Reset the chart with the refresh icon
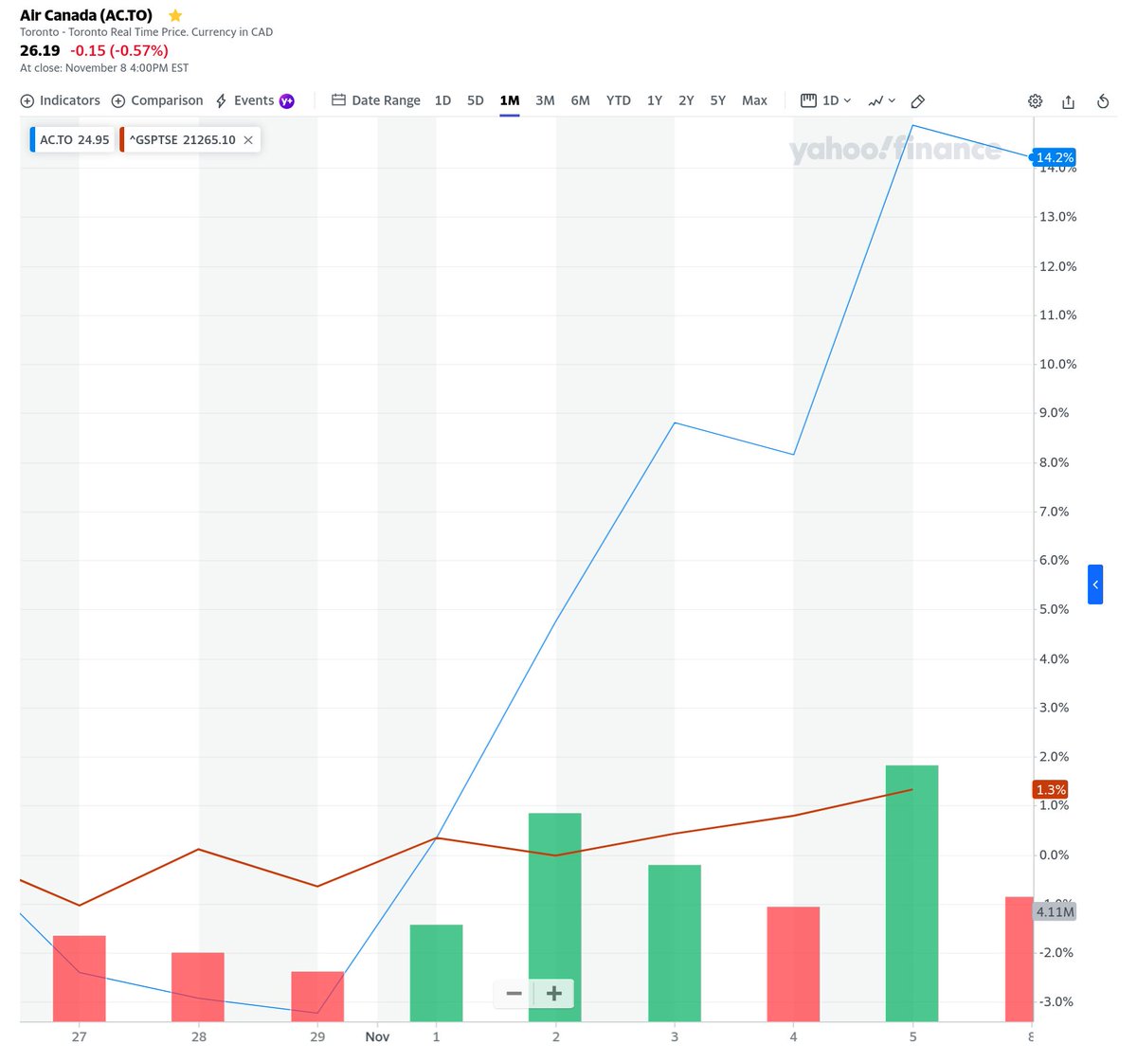This screenshot has height=1062, width=1137. (1103, 101)
